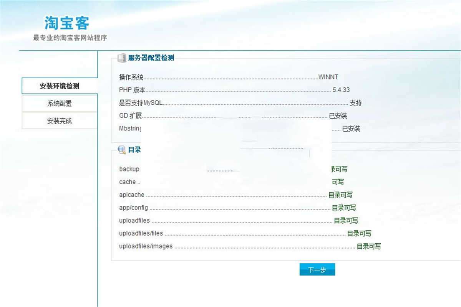Select the 安装完成 step tab

point(60,121)
